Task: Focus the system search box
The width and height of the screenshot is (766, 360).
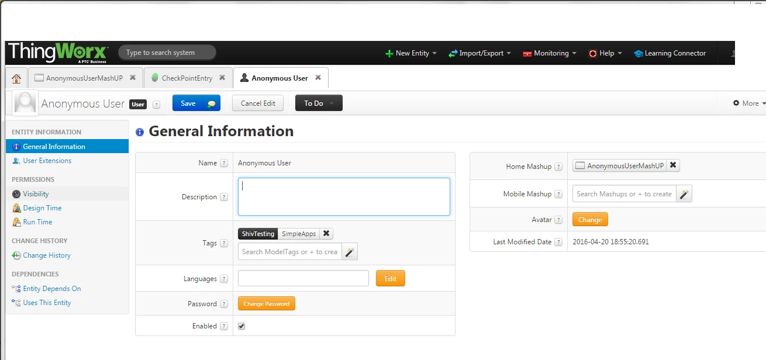Action: coord(167,53)
